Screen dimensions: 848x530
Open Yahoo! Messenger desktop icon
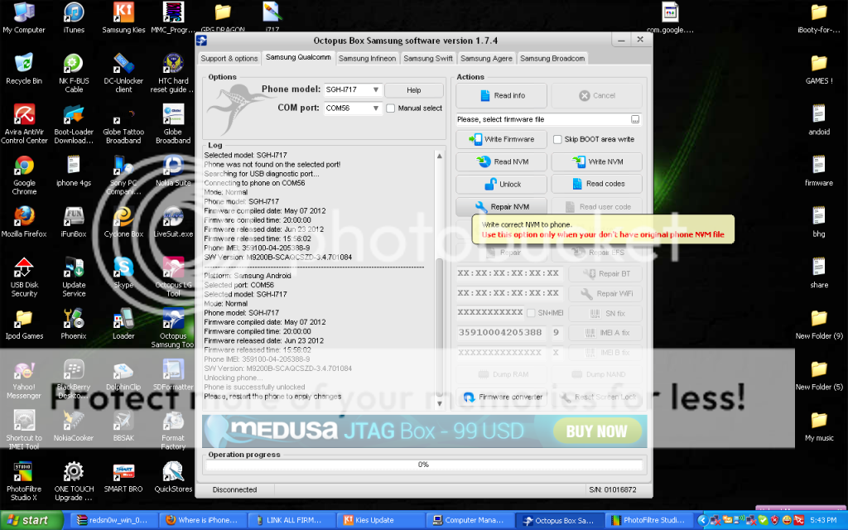click(x=24, y=379)
